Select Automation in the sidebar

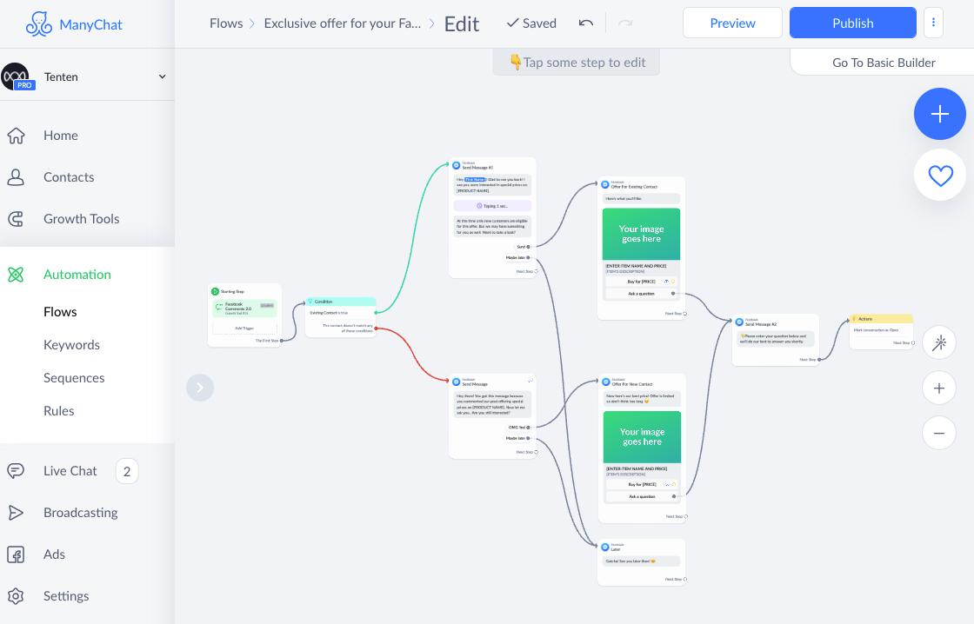pos(77,275)
